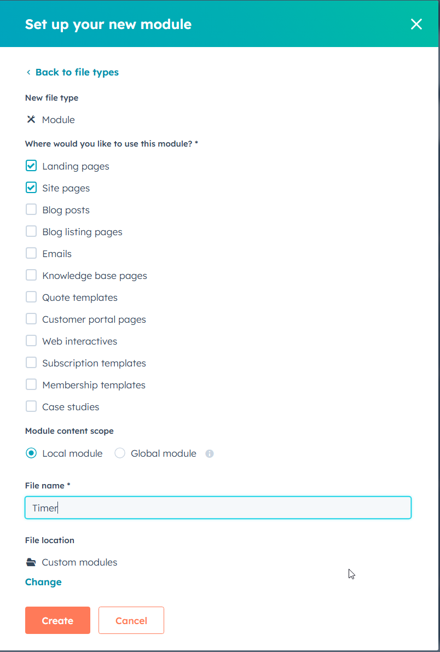Select the Local module radio button

coord(31,453)
